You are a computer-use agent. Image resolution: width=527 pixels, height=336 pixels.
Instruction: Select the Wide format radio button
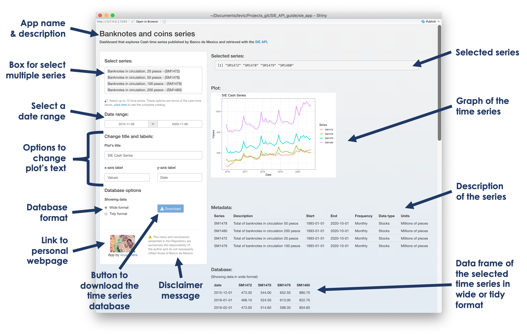pyautogui.click(x=106, y=208)
